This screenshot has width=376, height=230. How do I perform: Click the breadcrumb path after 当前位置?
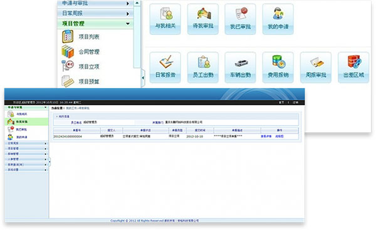[78, 108]
